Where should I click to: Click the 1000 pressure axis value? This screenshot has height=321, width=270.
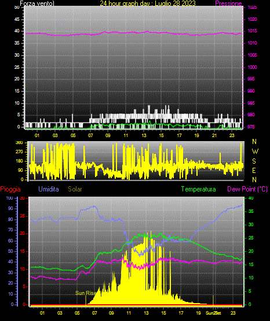point(252,67)
